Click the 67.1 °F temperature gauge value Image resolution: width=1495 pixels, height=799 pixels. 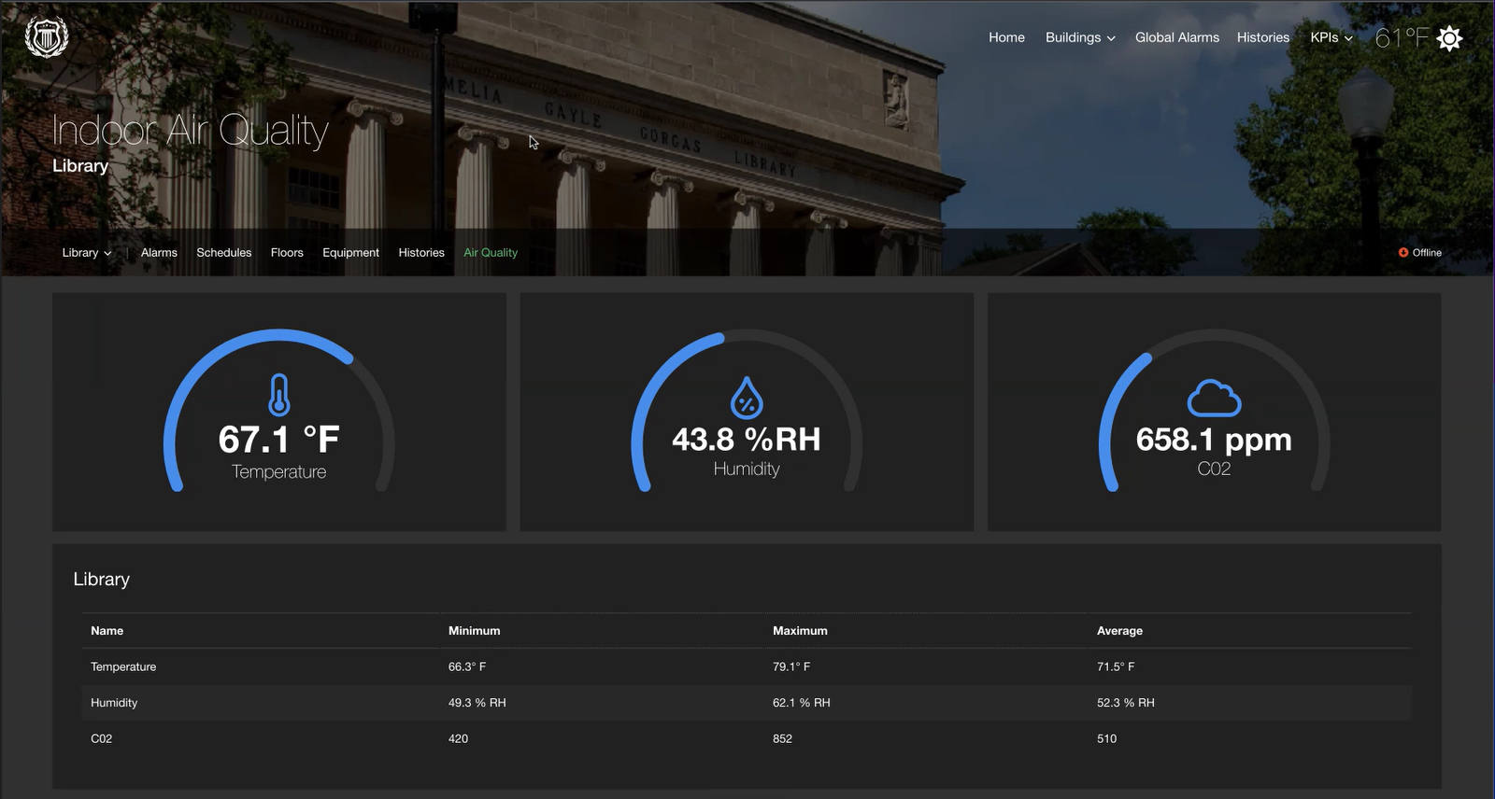278,439
